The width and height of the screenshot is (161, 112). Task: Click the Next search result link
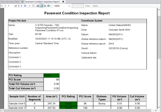[95, 6]
